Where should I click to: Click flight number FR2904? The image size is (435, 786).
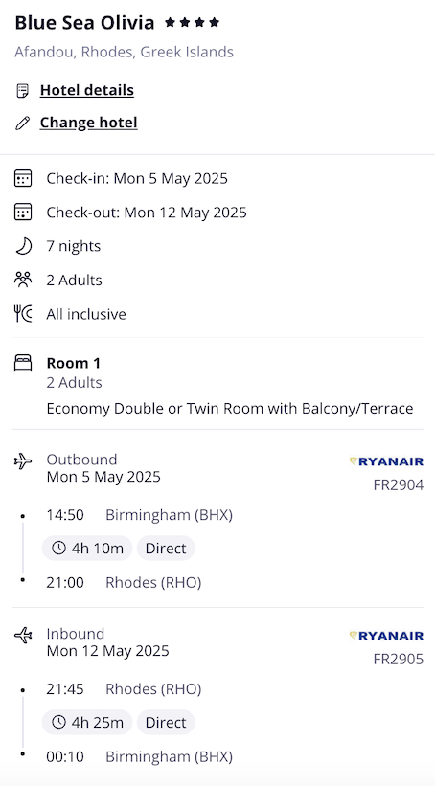[x=399, y=485]
